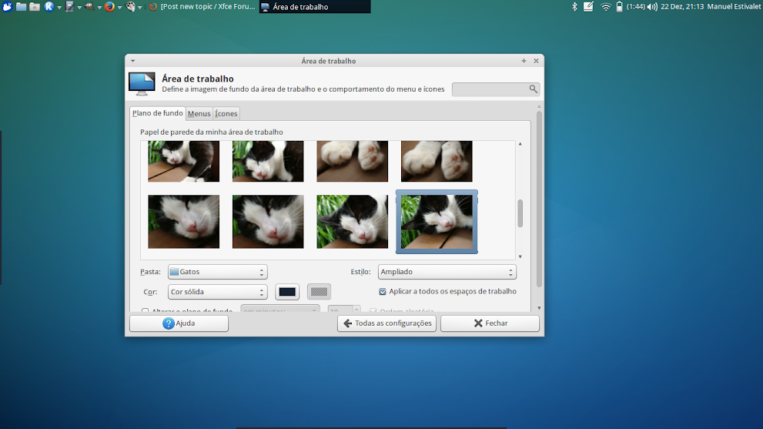Screen dimensions: 763x429
Task: Click the outer dialog vertical scrollbar
Action: 539,199
